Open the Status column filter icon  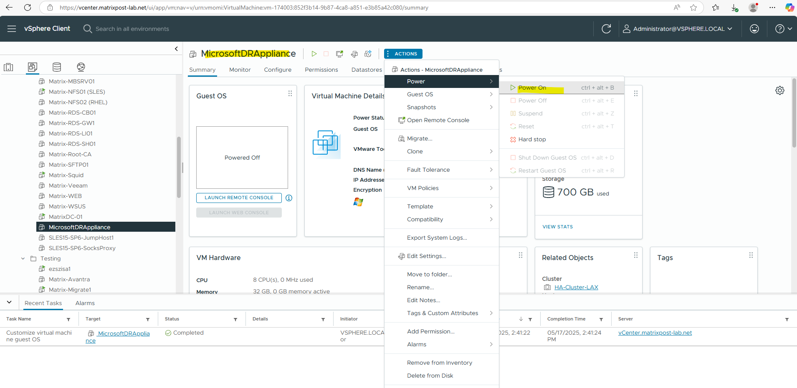tap(235, 319)
